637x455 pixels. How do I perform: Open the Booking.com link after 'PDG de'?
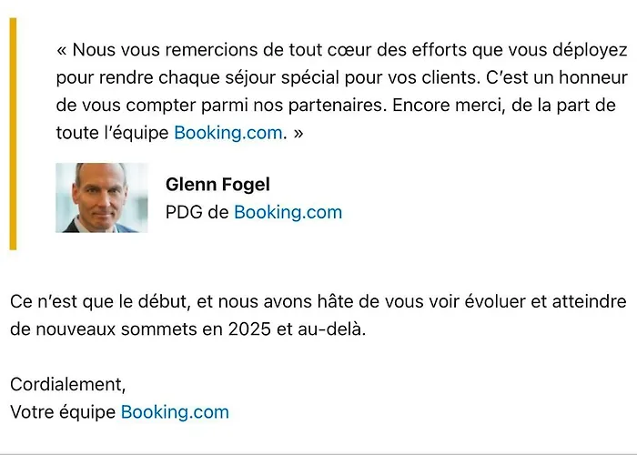[x=288, y=212]
